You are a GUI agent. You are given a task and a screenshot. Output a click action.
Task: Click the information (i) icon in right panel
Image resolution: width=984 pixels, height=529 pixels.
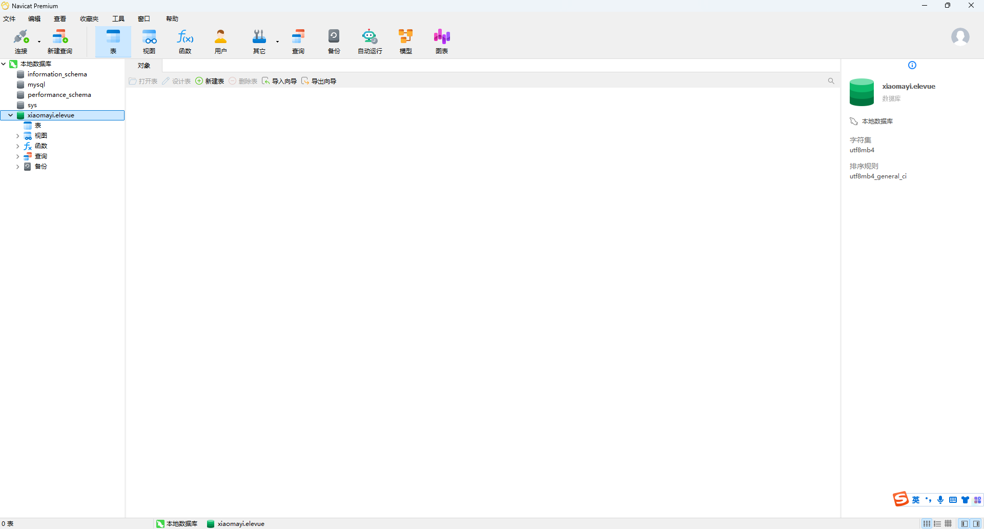click(912, 65)
